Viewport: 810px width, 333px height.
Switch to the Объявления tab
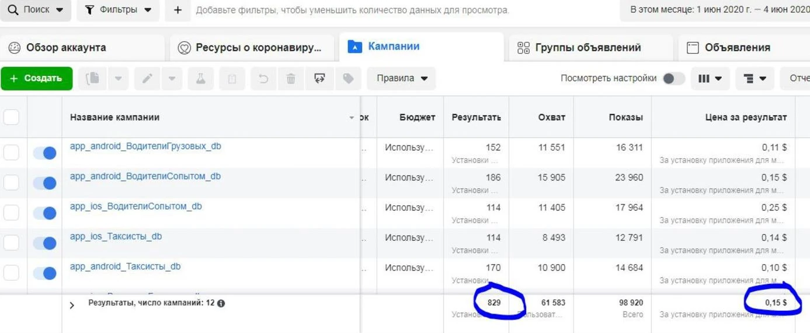click(744, 47)
